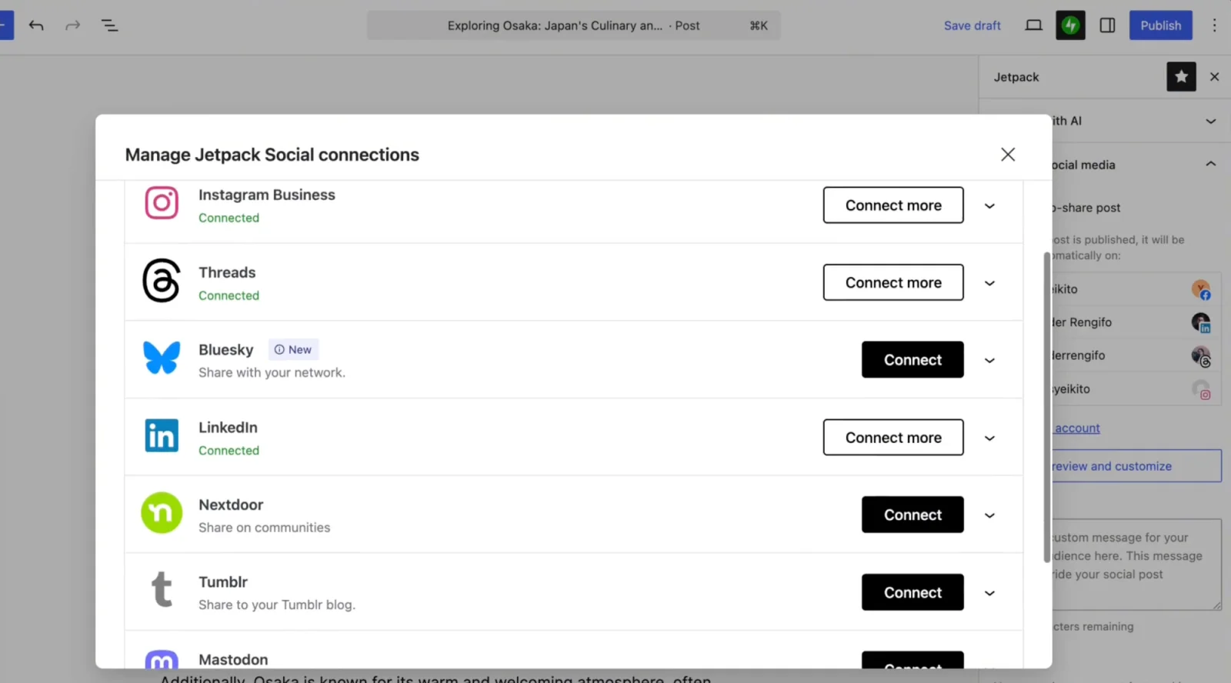The height and width of the screenshot is (683, 1231).
Task: Click the custom message text area
Action: click(1136, 565)
